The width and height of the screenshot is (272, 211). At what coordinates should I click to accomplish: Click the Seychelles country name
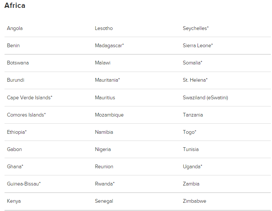tap(196, 28)
